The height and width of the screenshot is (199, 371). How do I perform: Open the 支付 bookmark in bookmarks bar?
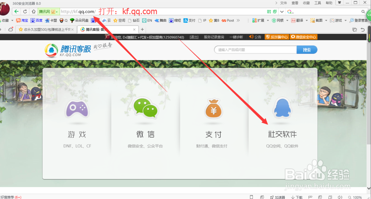(189, 20)
